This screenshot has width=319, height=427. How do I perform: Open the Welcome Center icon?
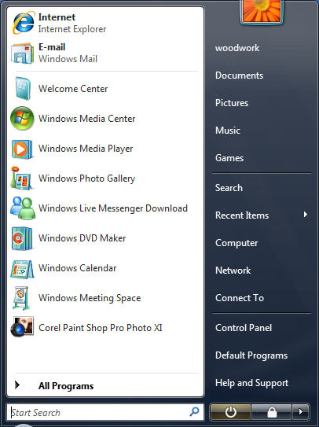pyautogui.click(x=23, y=89)
